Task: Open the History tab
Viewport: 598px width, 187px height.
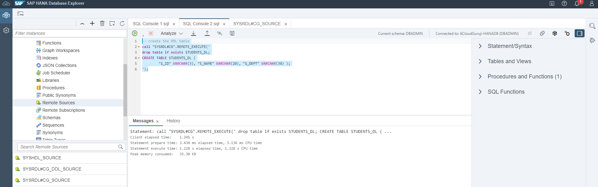Action: point(173,121)
